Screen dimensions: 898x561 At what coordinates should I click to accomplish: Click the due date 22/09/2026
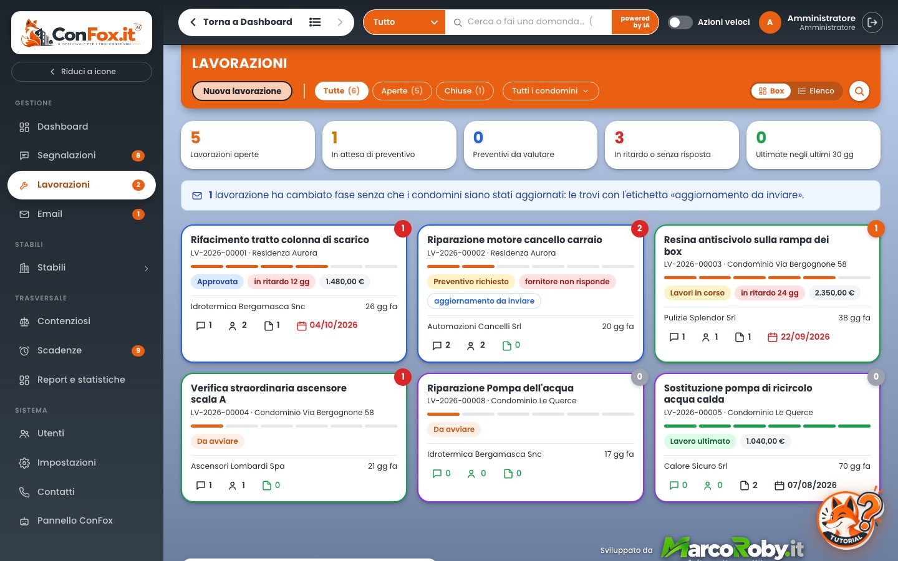799,337
